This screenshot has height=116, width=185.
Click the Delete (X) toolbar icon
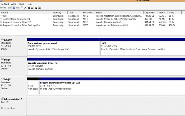tap(25, 8)
